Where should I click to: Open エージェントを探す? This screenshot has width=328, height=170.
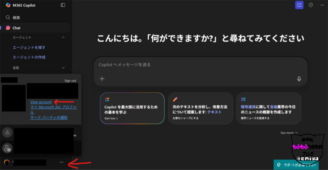pyautogui.click(x=29, y=47)
